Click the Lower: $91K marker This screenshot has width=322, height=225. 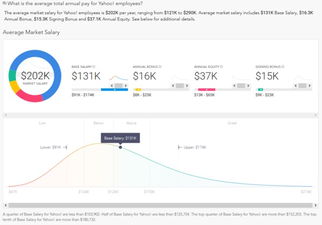[x=54, y=148]
